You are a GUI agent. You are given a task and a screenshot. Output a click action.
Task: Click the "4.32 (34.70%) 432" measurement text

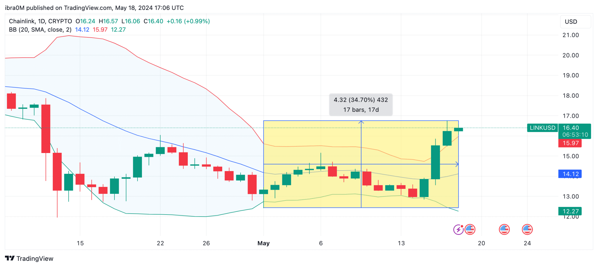coord(361,100)
